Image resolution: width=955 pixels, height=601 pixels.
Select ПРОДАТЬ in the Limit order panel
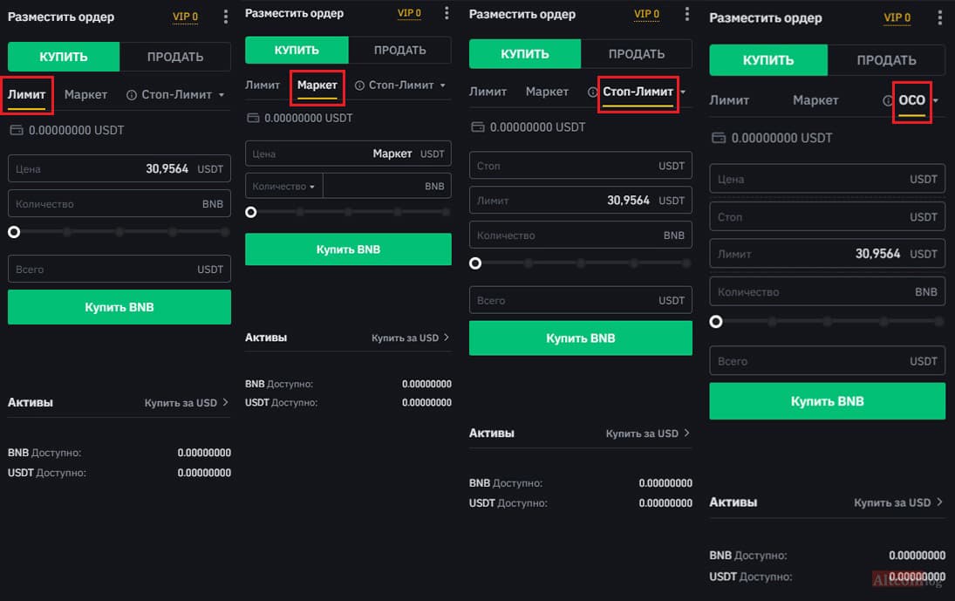coord(175,58)
